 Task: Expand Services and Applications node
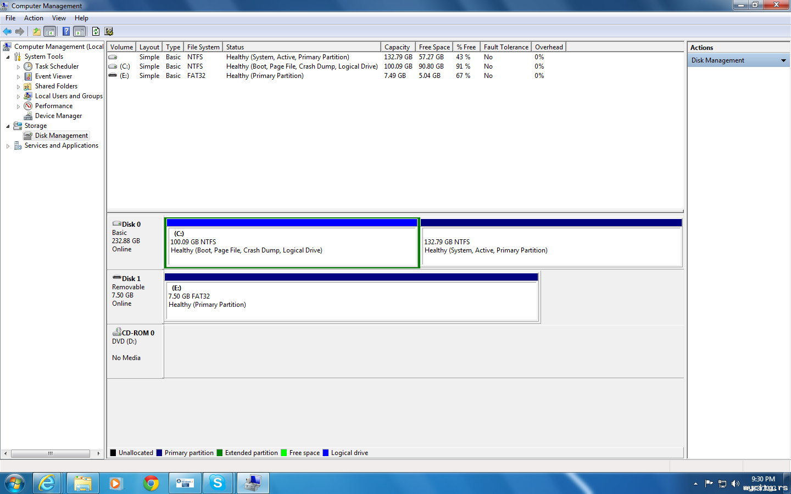click(8, 146)
